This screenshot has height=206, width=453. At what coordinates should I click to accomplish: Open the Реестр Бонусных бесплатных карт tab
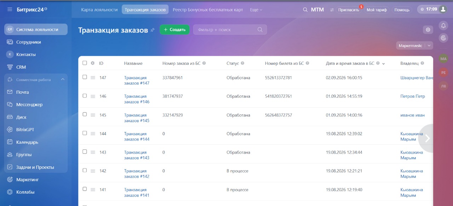(208, 10)
